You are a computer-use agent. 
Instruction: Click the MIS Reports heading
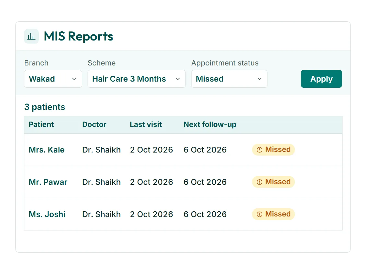pyautogui.click(x=78, y=36)
